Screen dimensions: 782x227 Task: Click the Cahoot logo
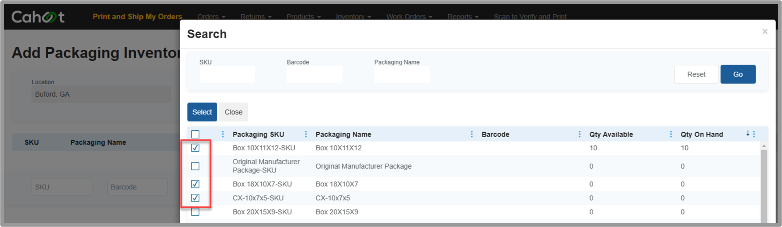click(38, 17)
